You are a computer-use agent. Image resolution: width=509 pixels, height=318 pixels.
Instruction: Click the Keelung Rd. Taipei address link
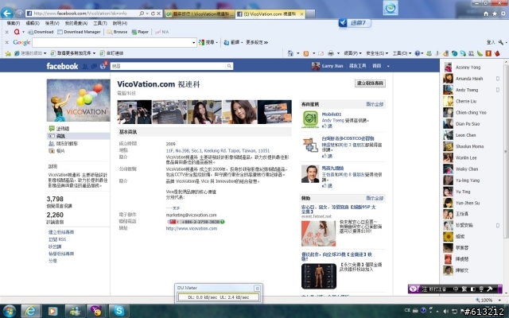218,150
